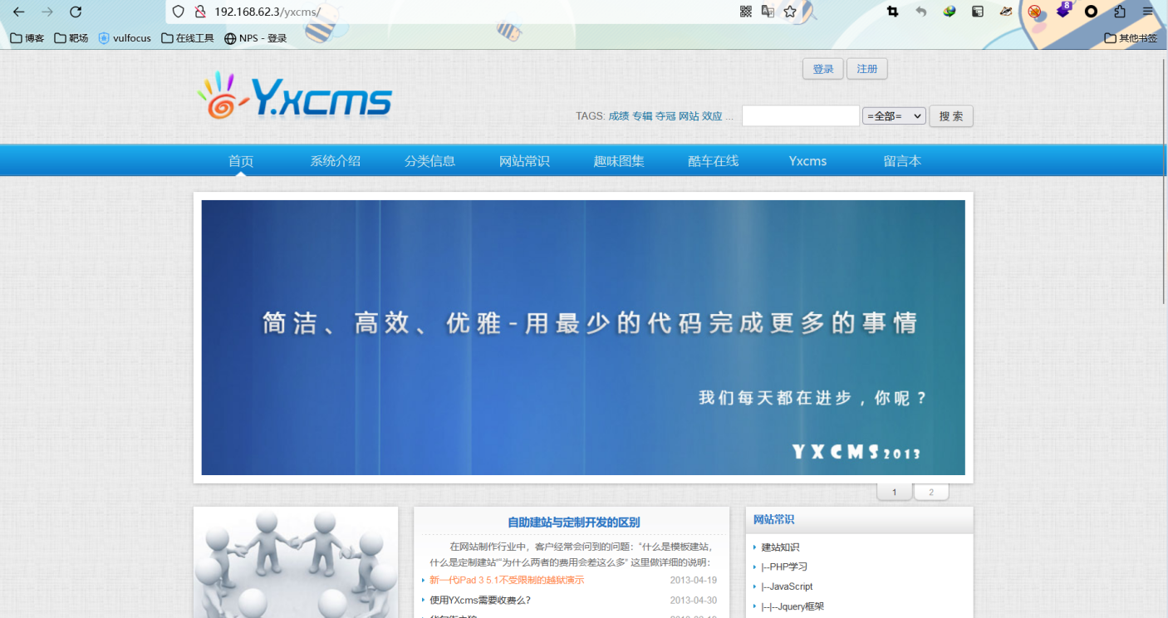Open the 趣味图集 navigation item
The width and height of the screenshot is (1168, 618).
(x=619, y=161)
